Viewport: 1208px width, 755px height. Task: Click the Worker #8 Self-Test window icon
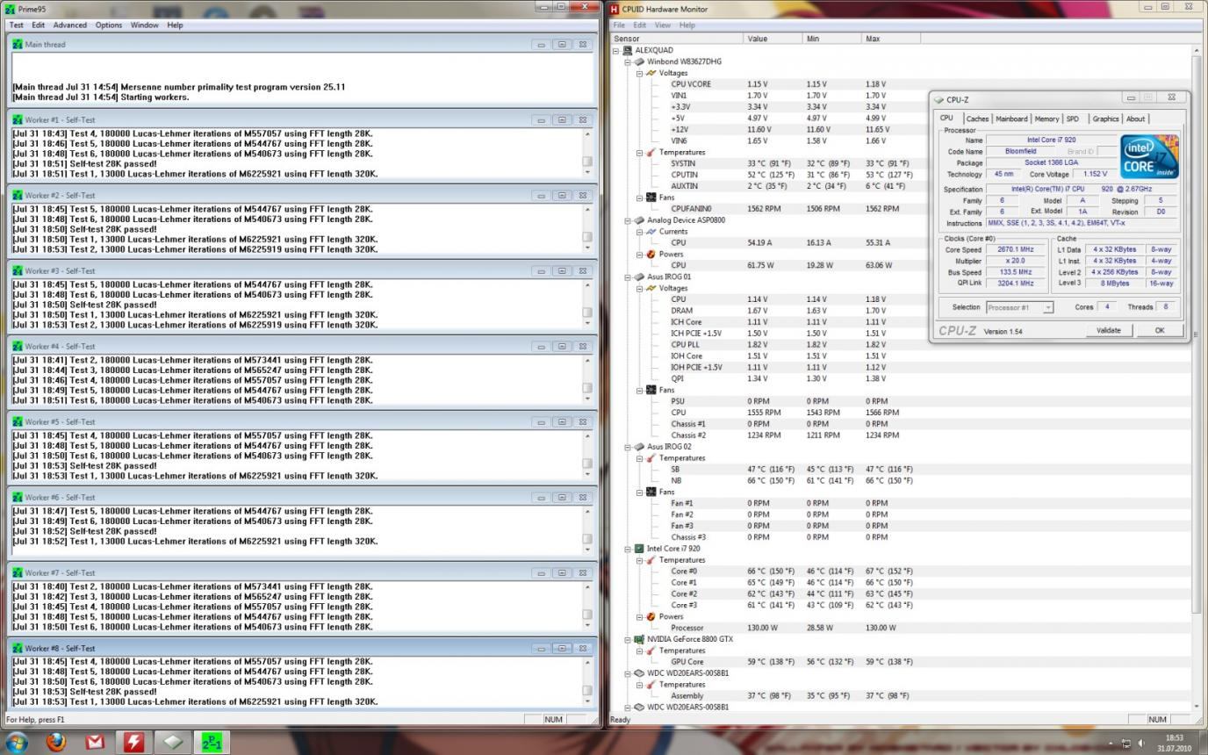(18, 648)
